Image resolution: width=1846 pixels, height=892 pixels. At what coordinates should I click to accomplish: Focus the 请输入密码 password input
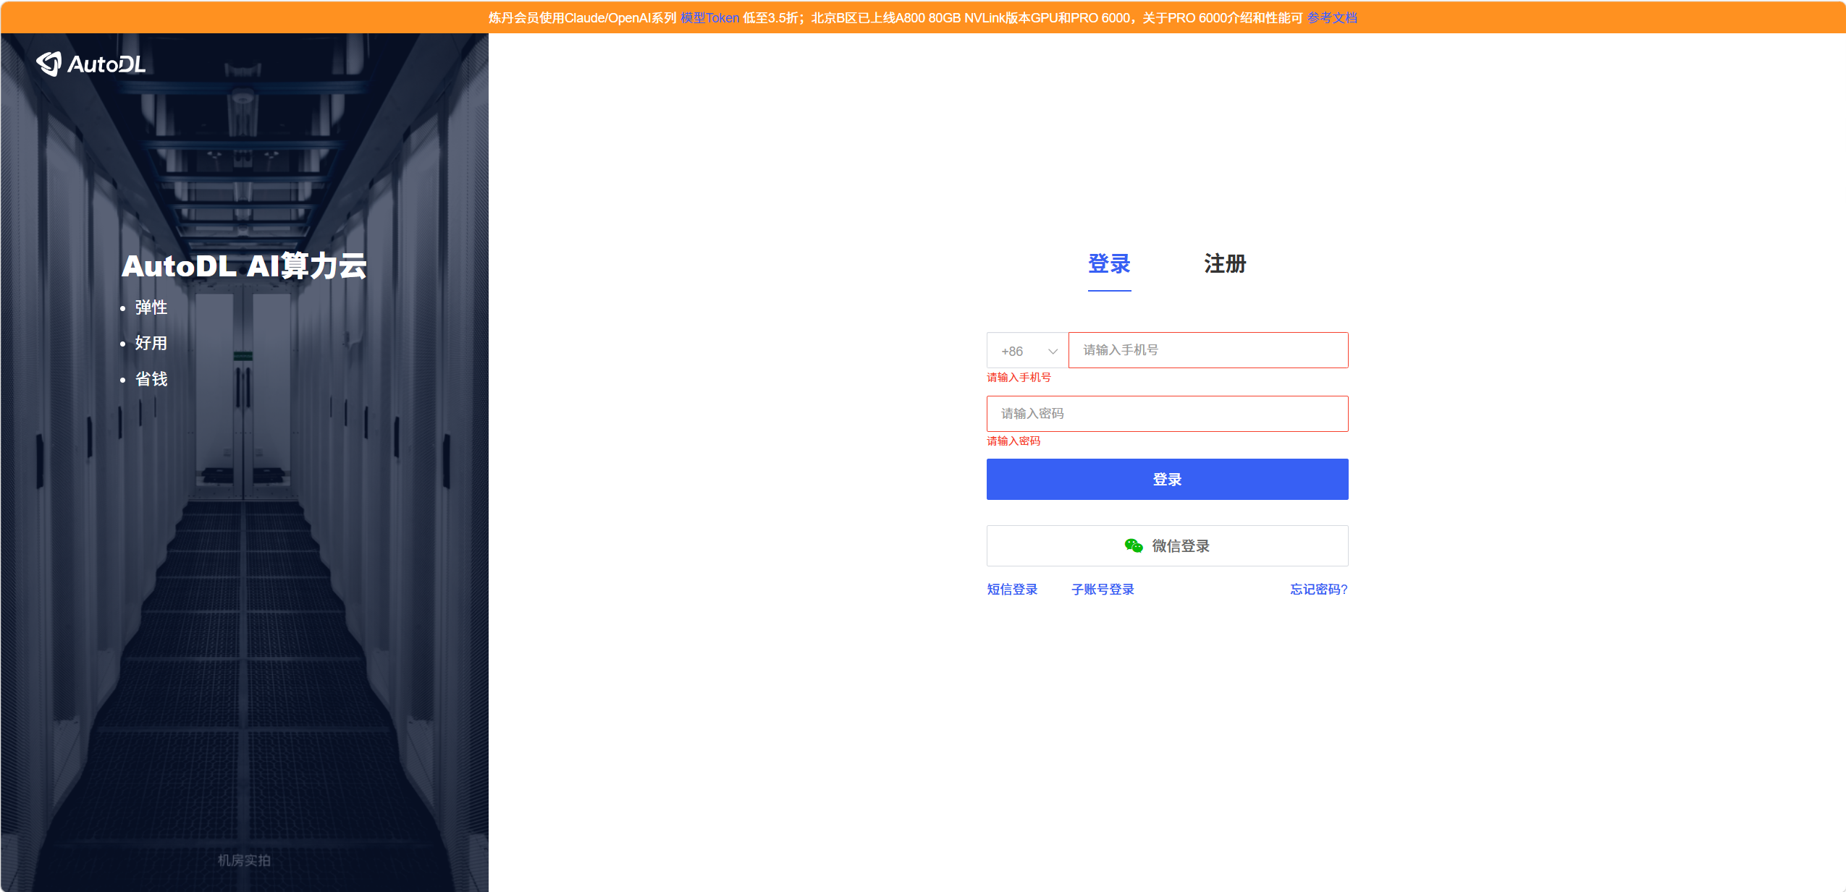point(1167,414)
